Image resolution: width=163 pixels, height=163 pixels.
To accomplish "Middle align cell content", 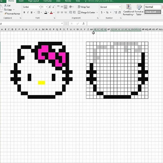I will (x=62, y=7).
